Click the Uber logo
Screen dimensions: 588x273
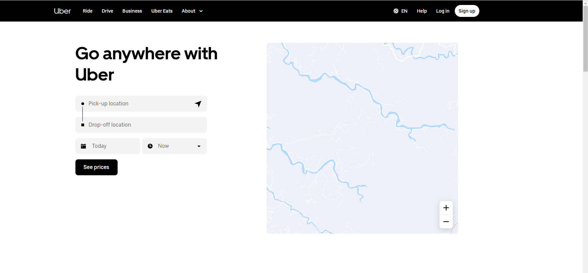click(x=62, y=11)
